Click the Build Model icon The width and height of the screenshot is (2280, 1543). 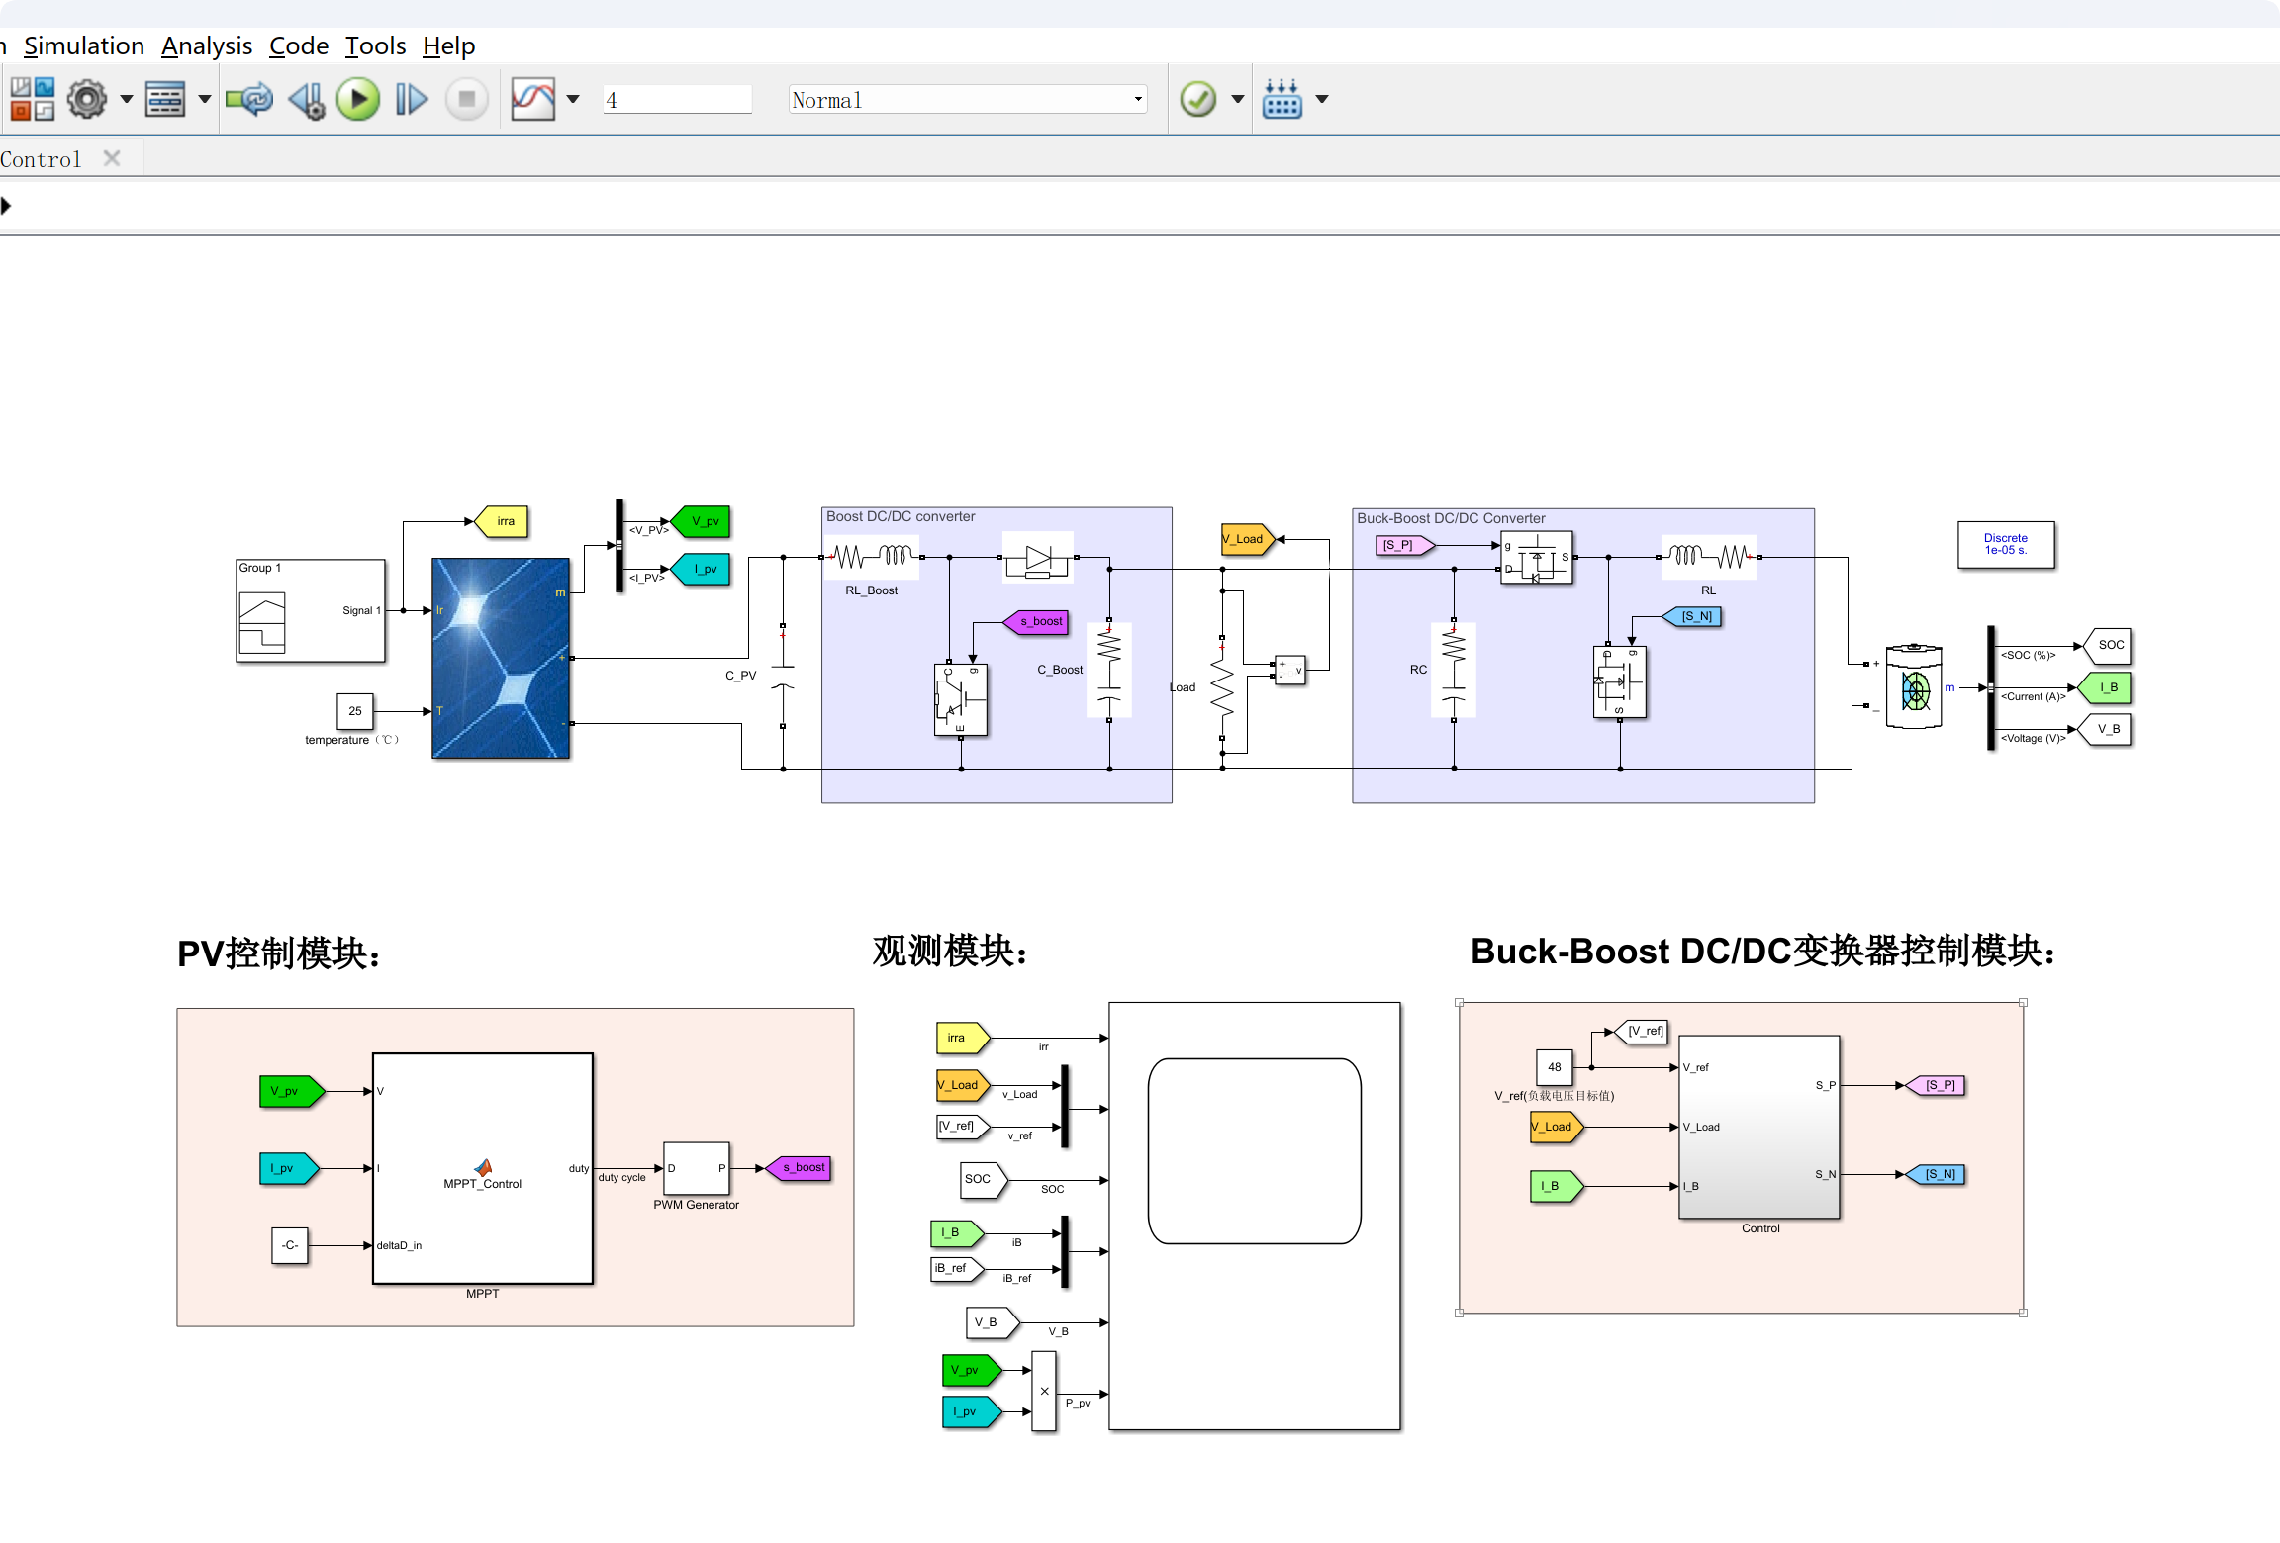[x=1282, y=100]
